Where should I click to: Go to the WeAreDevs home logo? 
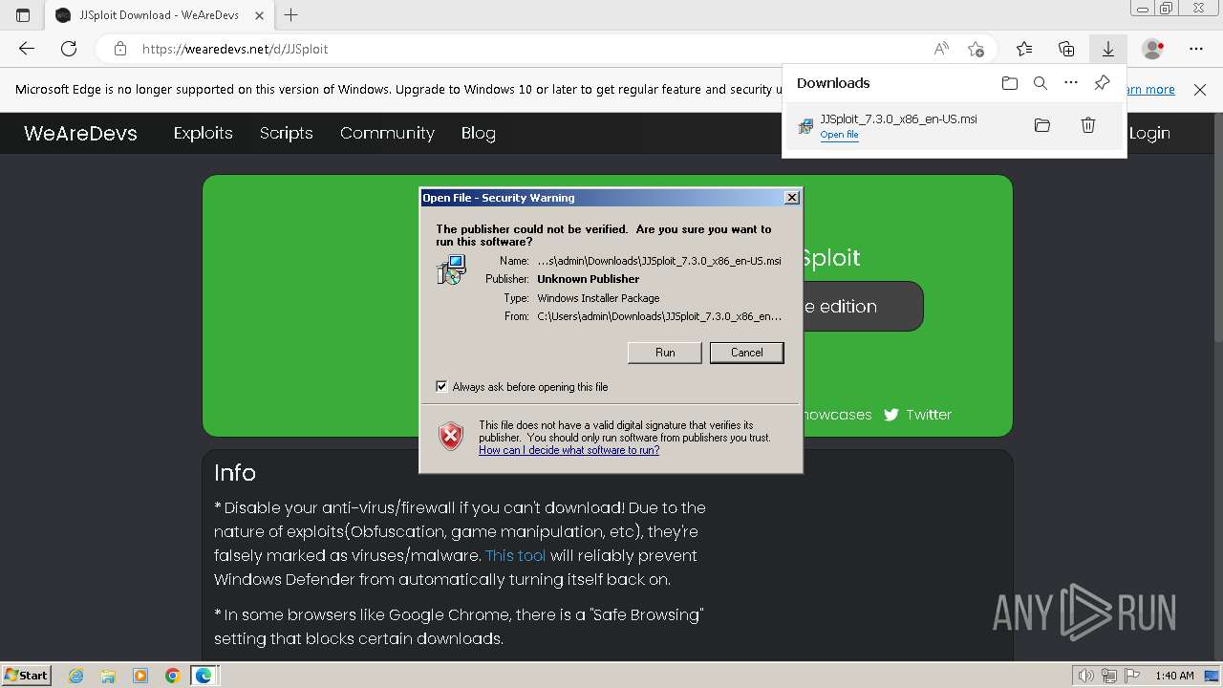coord(80,133)
